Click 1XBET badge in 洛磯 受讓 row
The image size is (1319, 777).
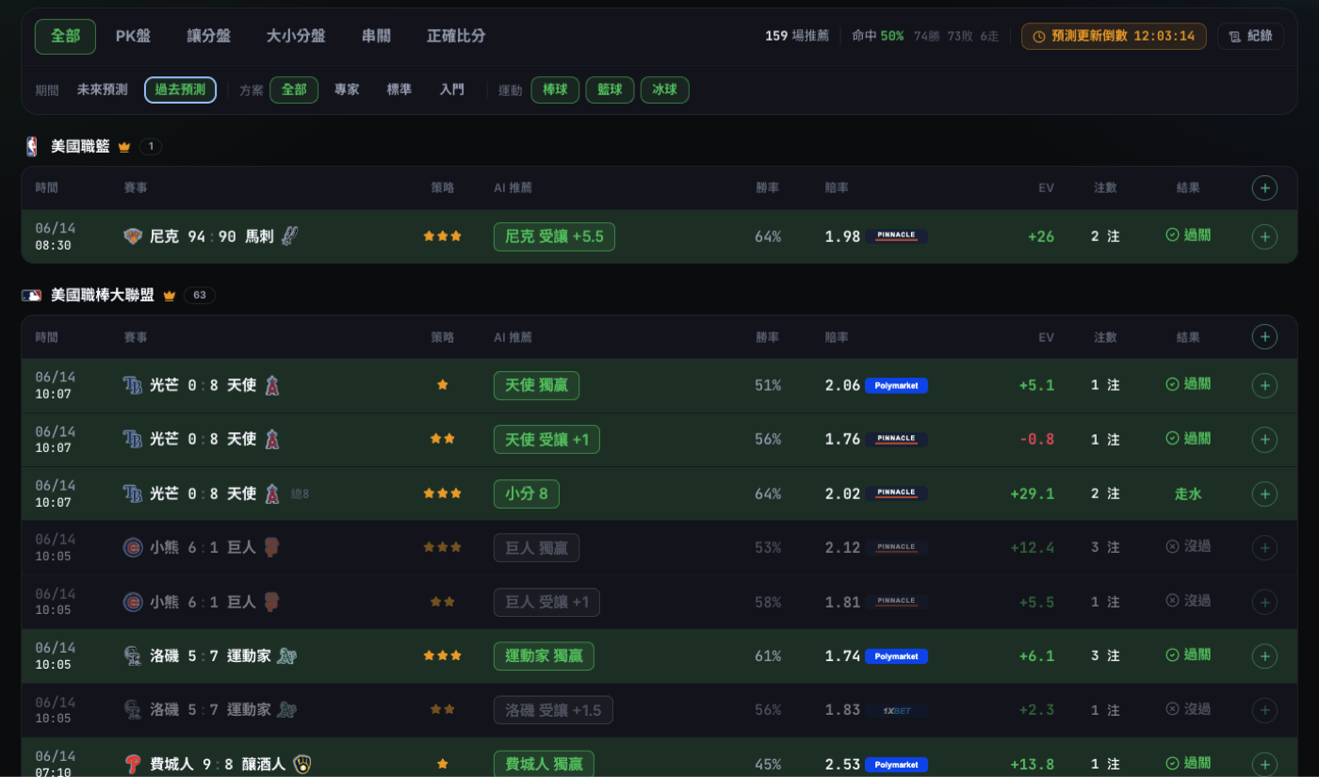(x=896, y=710)
